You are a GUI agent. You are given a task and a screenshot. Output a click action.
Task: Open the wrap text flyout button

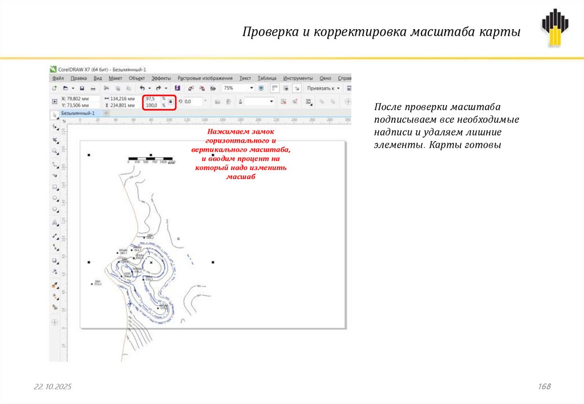pyautogui.click(x=309, y=102)
